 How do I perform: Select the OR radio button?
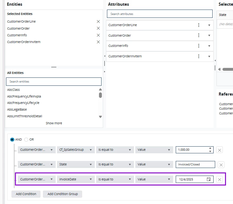click(26, 140)
